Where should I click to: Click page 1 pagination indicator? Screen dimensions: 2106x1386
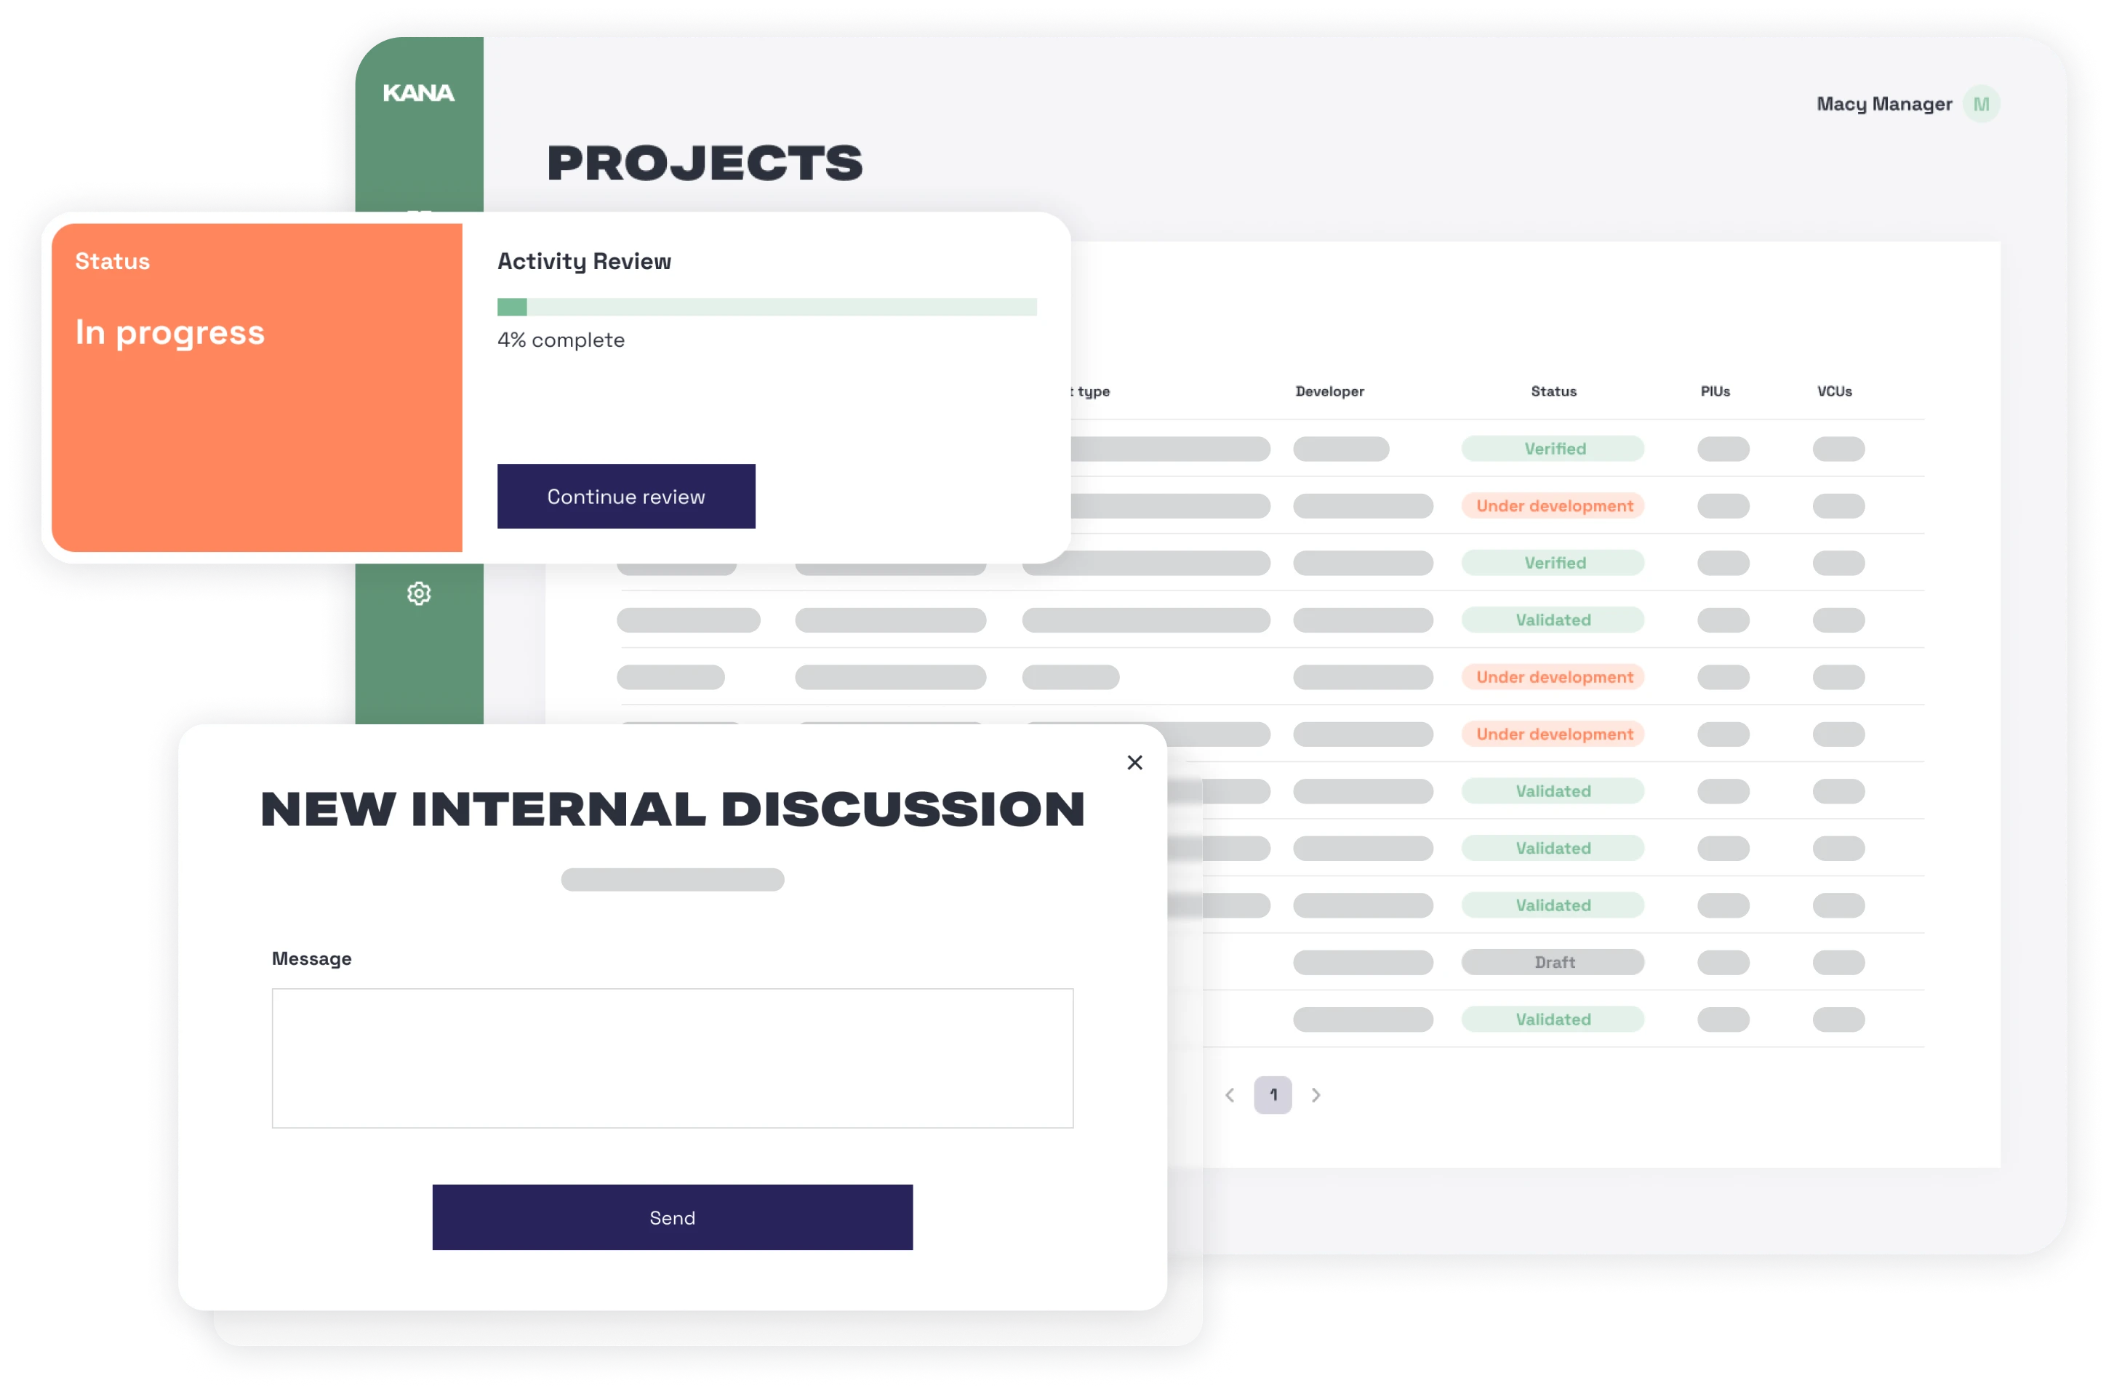click(x=1273, y=1094)
